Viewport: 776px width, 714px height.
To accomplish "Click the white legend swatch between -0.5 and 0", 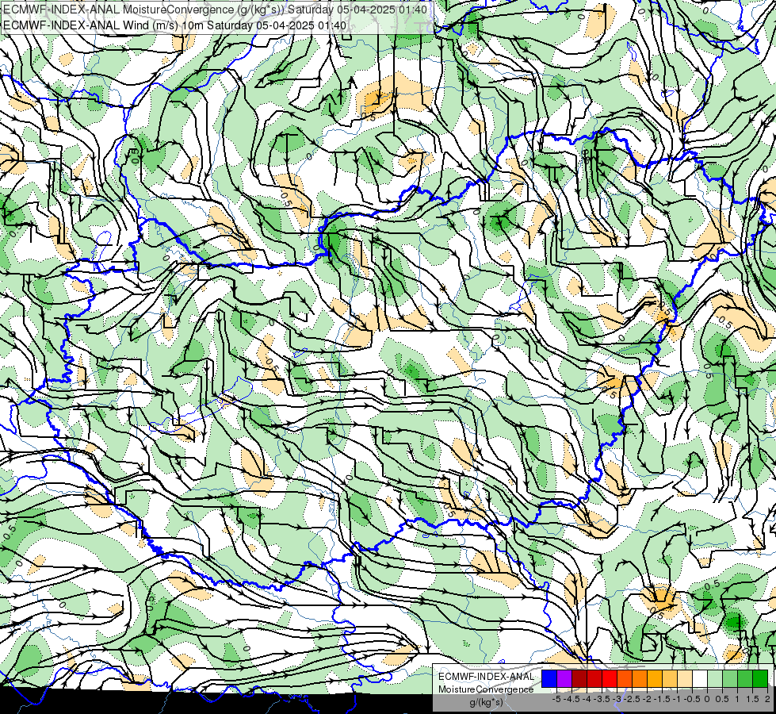I will pyautogui.click(x=700, y=679).
